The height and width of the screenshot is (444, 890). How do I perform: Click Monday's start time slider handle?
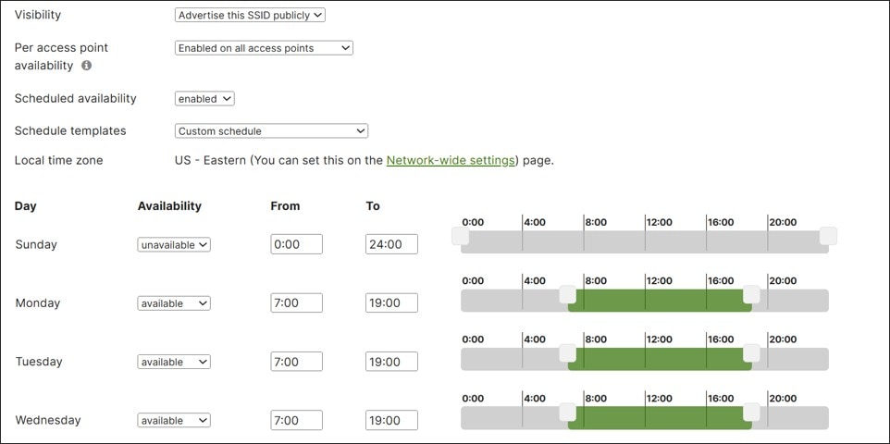[x=568, y=294]
